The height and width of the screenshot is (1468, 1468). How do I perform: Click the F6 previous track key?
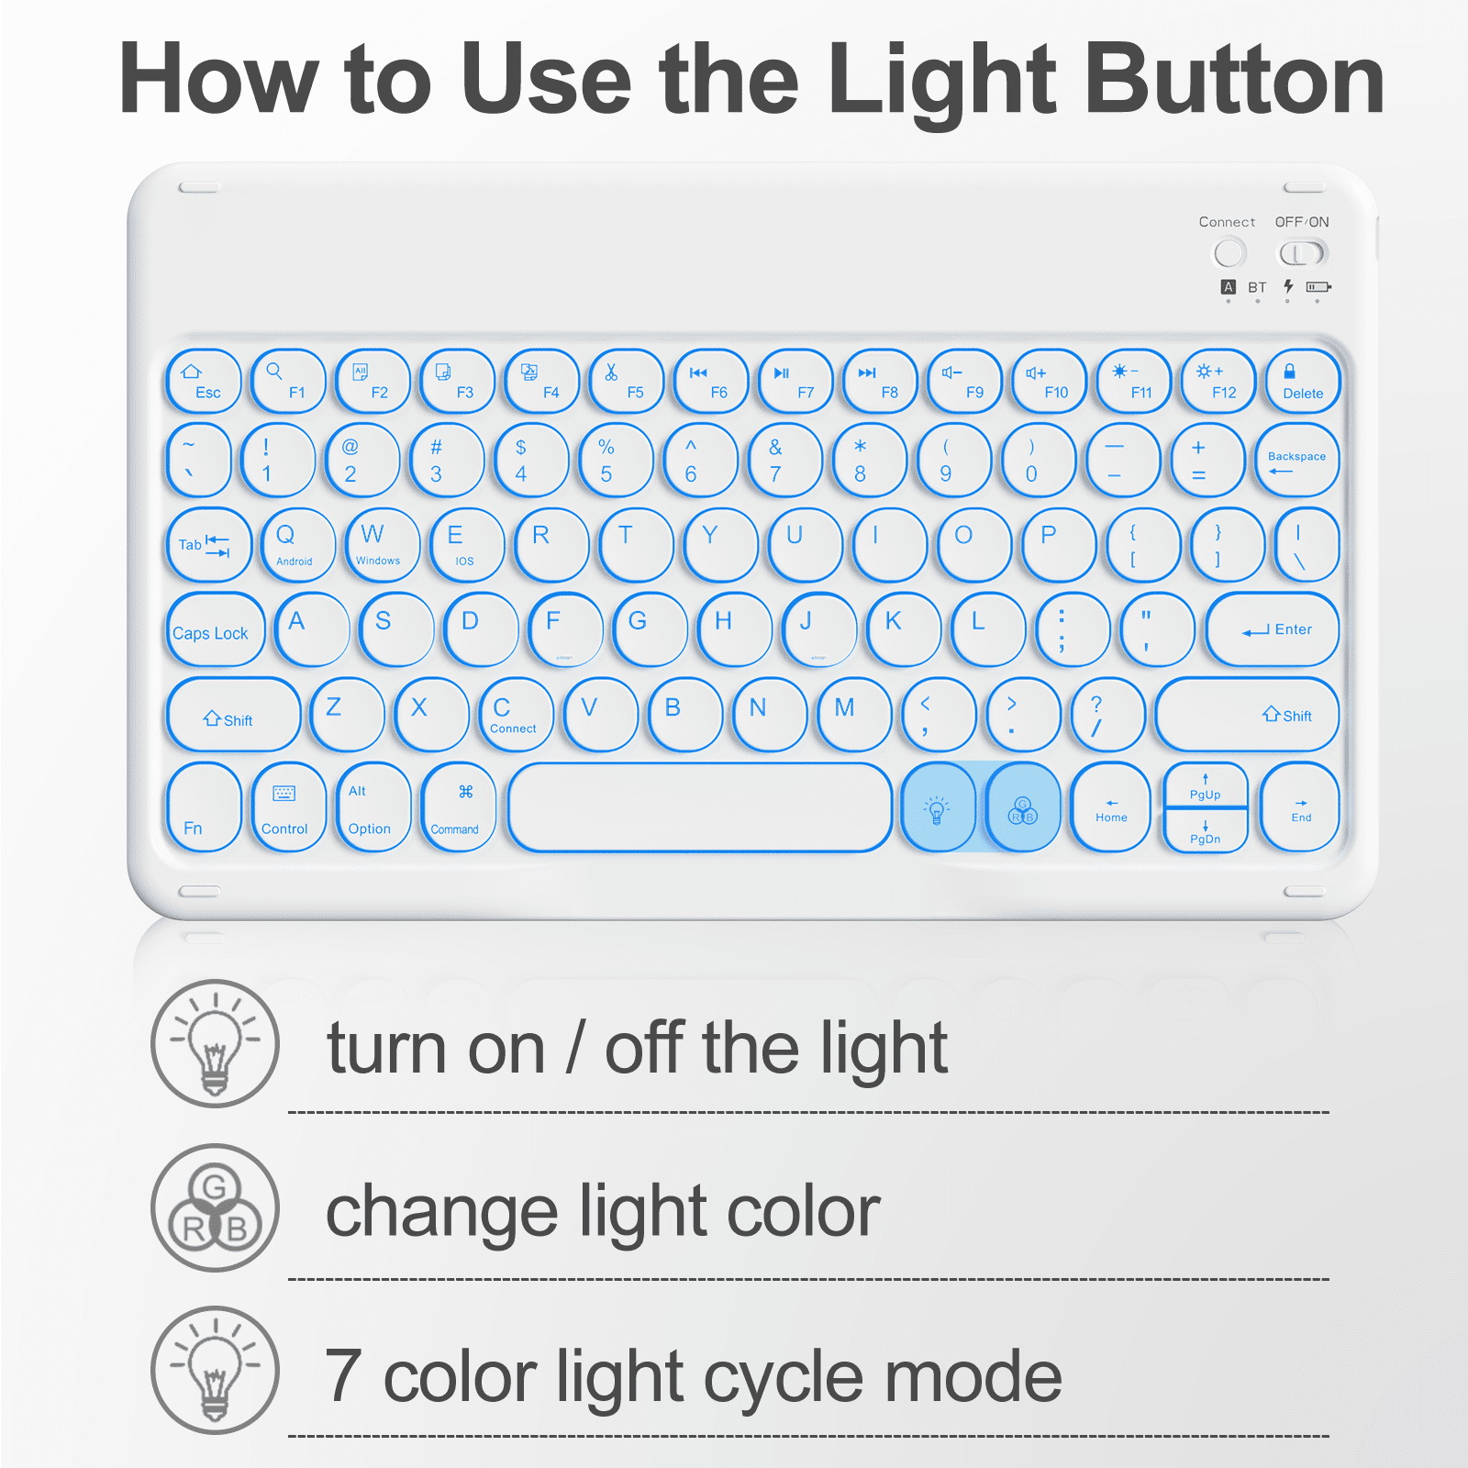point(711,381)
